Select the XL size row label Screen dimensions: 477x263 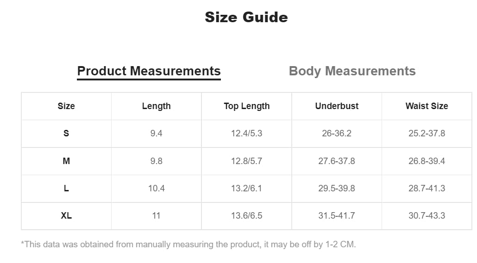click(66, 216)
